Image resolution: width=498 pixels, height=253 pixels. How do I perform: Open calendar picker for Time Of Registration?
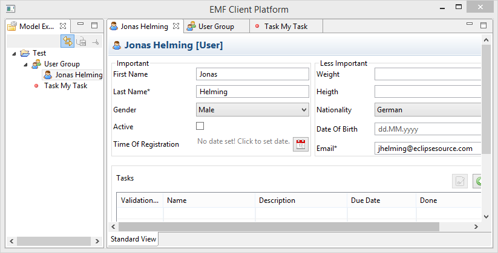coord(301,144)
